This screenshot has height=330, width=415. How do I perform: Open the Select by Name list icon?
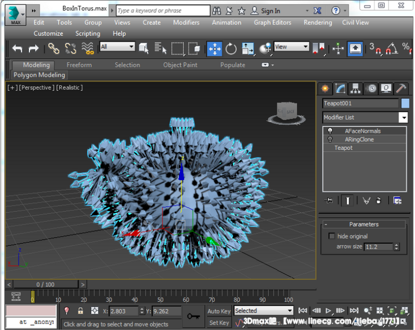(x=160, y=49)
